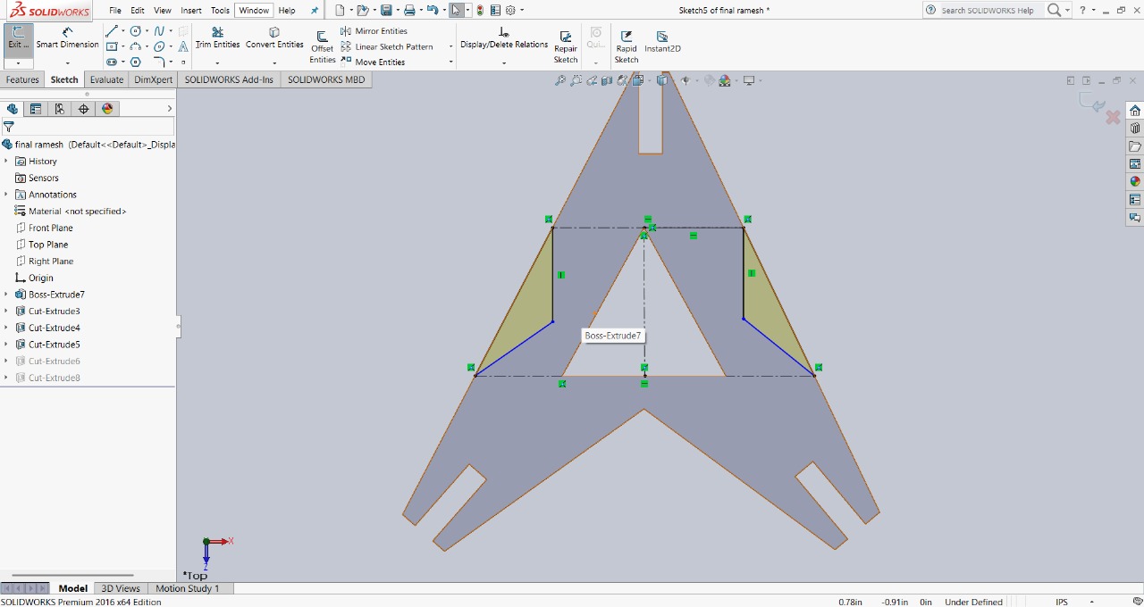Click IPS units in status bar
Viewport: 1144px width, 607px height.
(x=1062, y=602)
